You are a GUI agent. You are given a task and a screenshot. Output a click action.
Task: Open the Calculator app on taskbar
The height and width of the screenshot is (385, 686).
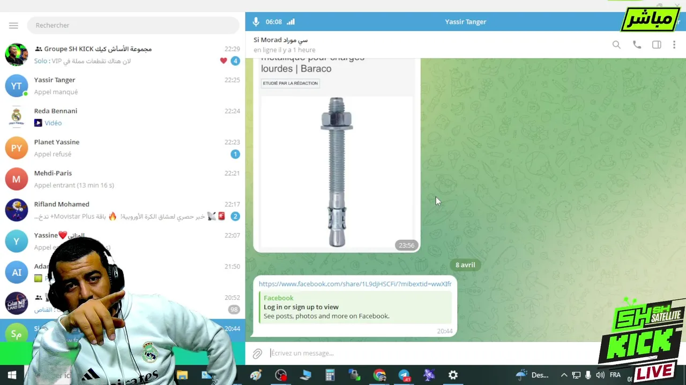pyautogui.click(x=330, y=375)
